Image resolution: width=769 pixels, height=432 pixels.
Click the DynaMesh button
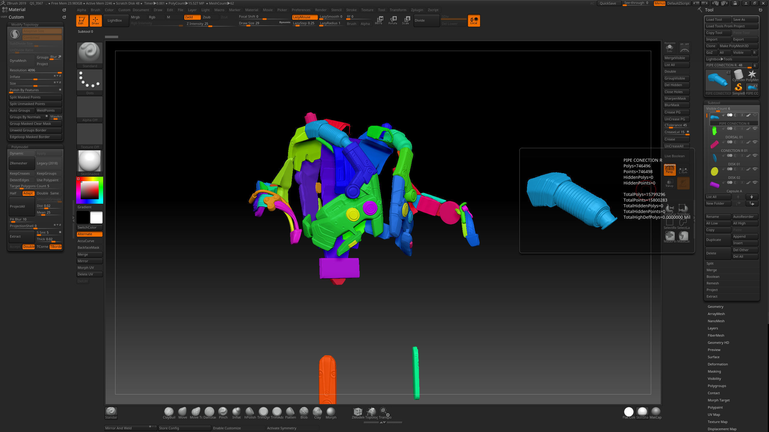(x=22, y=61)
